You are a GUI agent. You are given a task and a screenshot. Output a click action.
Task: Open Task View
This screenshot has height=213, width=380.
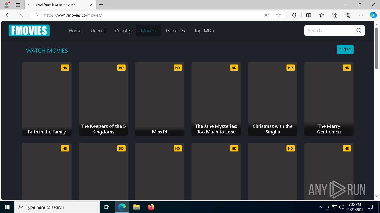tap(107, 207)
